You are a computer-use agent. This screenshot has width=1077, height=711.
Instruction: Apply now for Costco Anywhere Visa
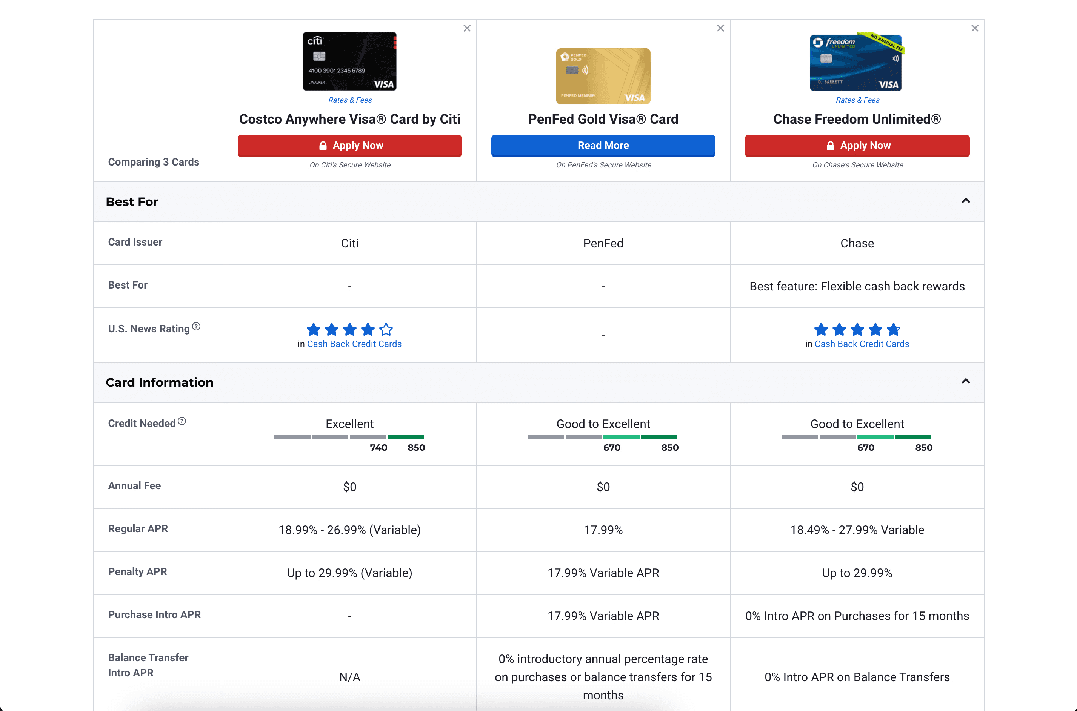tap(349, 146)
